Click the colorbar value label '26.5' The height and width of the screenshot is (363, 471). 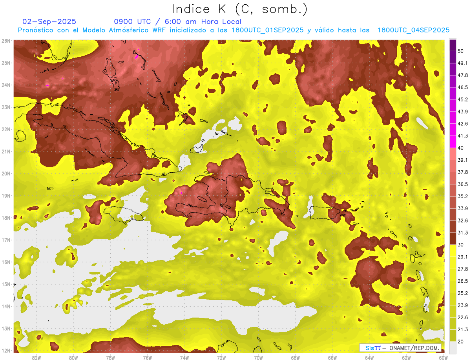point(462,281)
